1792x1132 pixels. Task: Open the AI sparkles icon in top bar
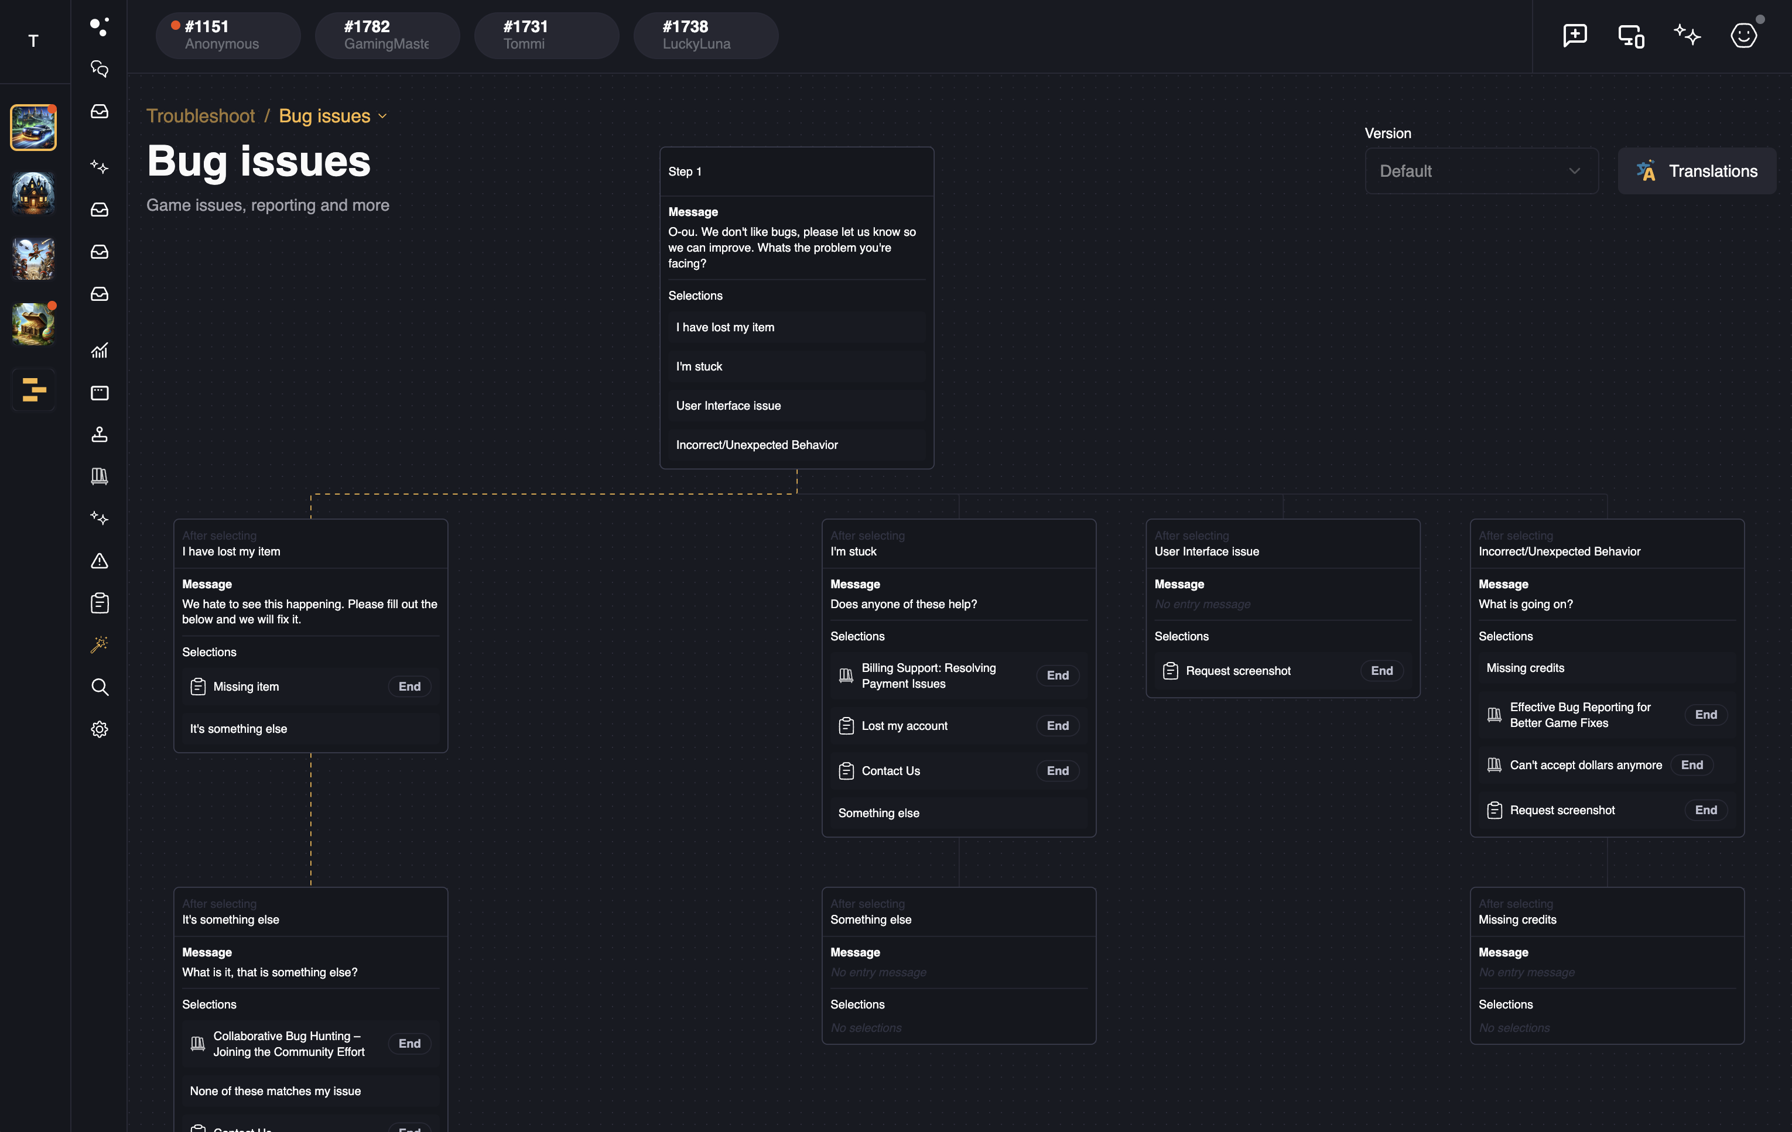(x=1688, y=35)
